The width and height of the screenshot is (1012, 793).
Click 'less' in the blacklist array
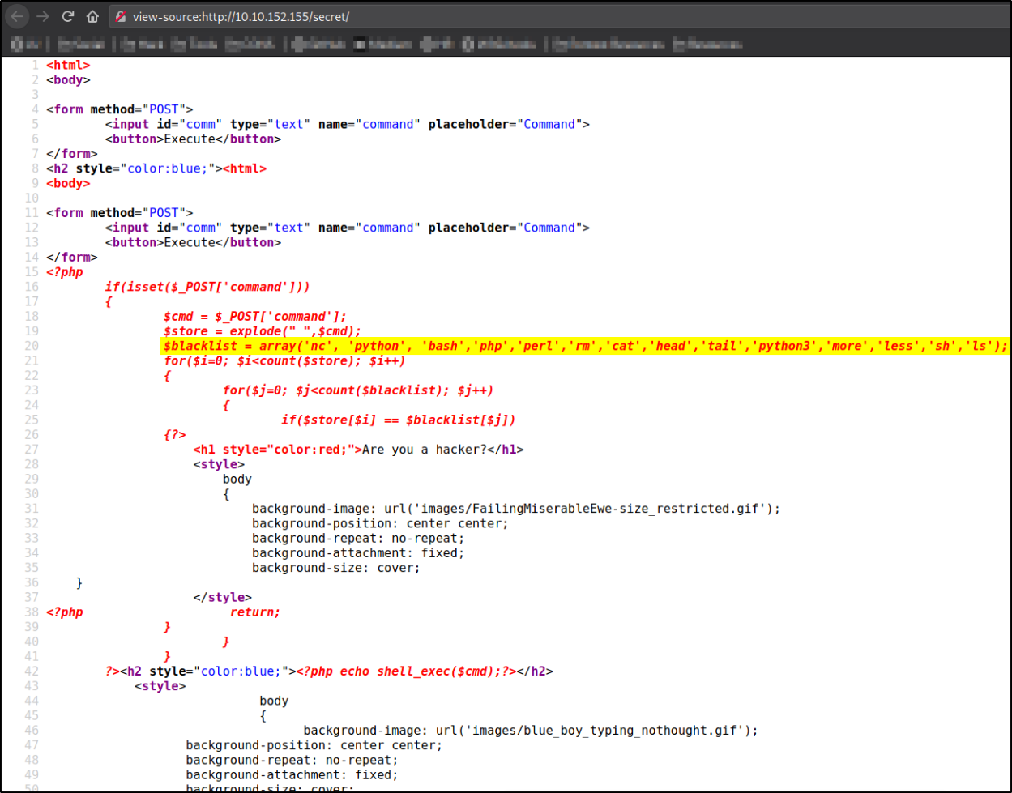(898, 346)
